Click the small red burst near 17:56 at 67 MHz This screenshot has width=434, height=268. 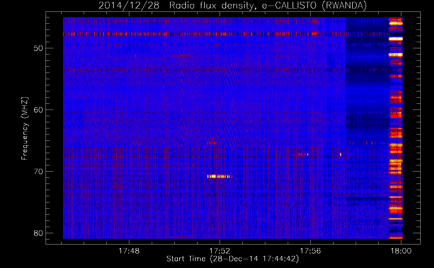[303, 154]
